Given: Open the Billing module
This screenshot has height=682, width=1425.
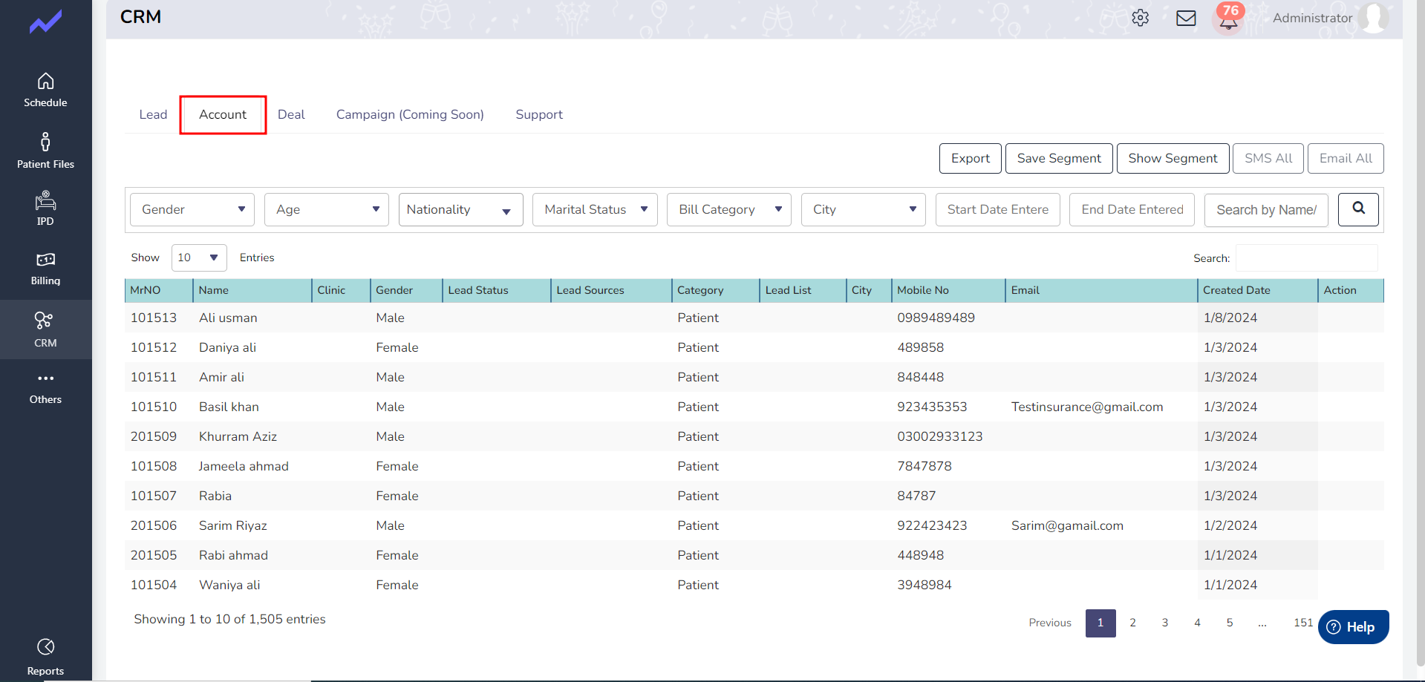Looking at the screenshot, I should point(45,269).
